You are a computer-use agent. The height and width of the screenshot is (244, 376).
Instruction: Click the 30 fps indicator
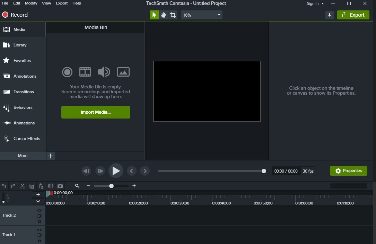(308, 171)
